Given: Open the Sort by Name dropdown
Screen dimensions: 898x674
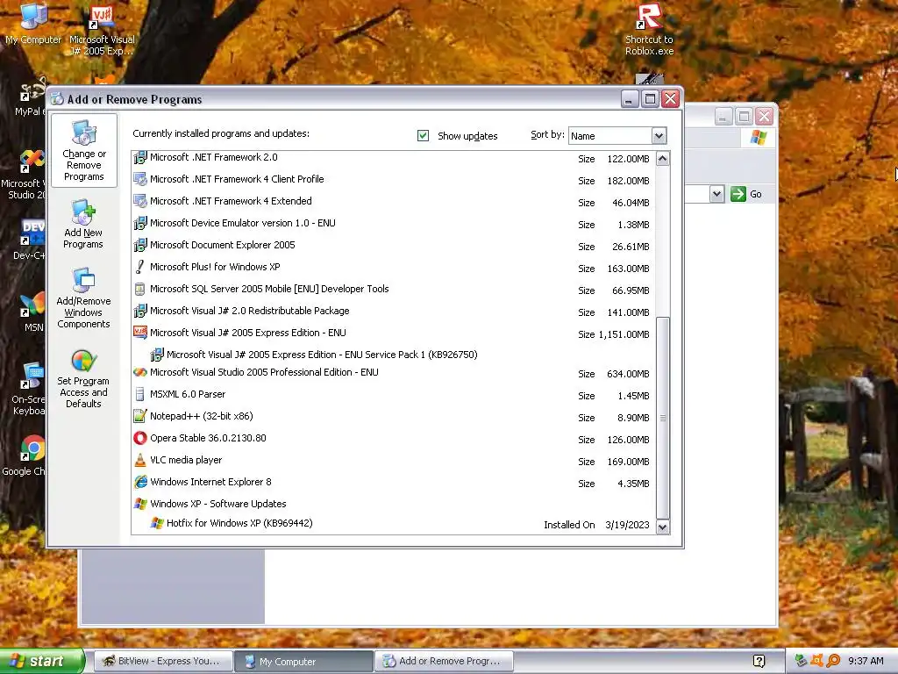Looking at the screenshot, I should (659, 136).
